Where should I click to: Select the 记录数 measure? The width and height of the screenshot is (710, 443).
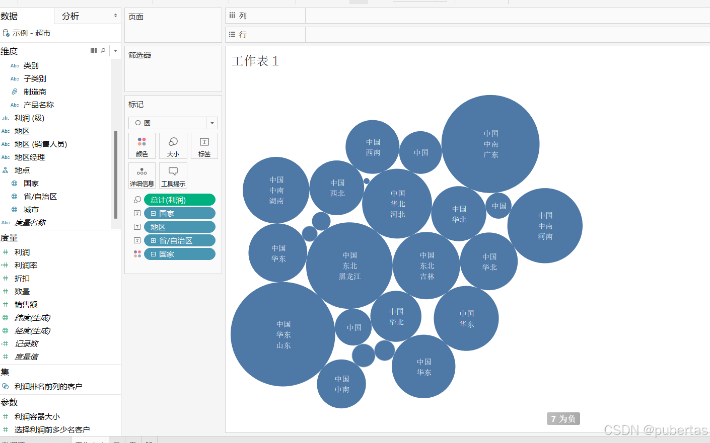[26, 344]
